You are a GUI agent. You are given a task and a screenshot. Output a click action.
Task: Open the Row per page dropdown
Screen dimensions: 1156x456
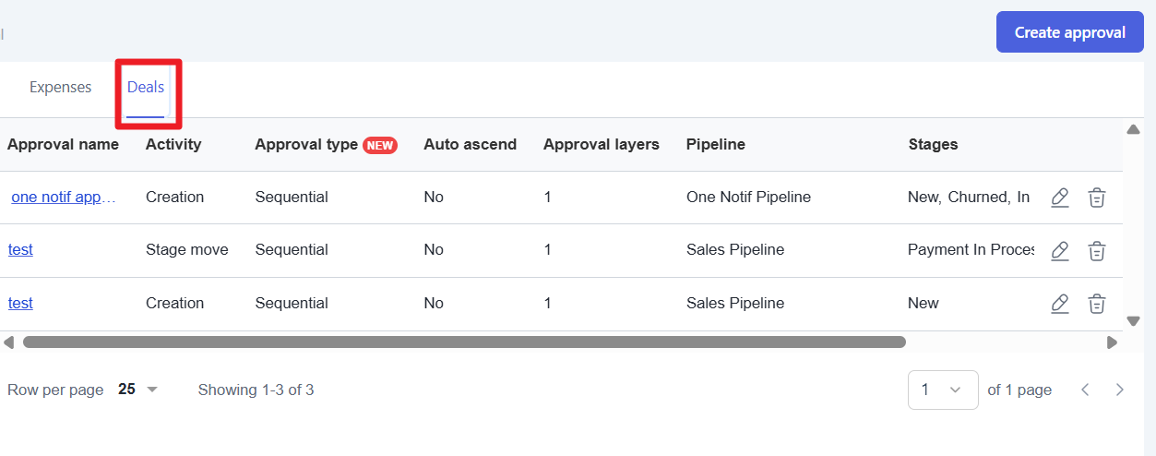pos(138,390)
